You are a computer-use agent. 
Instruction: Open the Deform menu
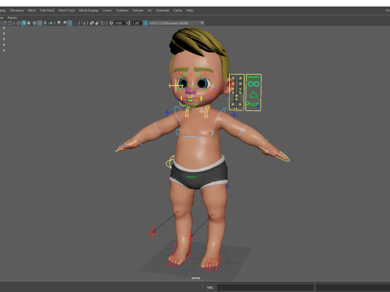coord(137,11)
